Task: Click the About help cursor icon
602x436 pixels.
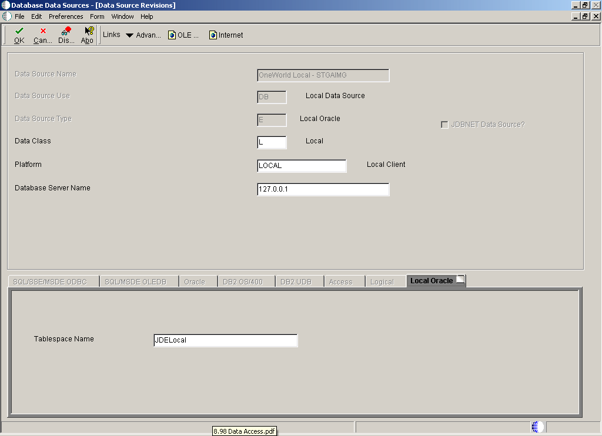Action: [x=88, y=35]
